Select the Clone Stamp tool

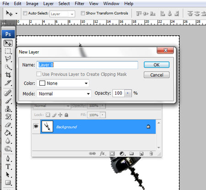(x=8, y=109)
